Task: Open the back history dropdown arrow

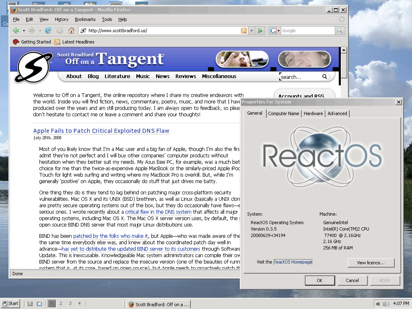Action: 24,31
